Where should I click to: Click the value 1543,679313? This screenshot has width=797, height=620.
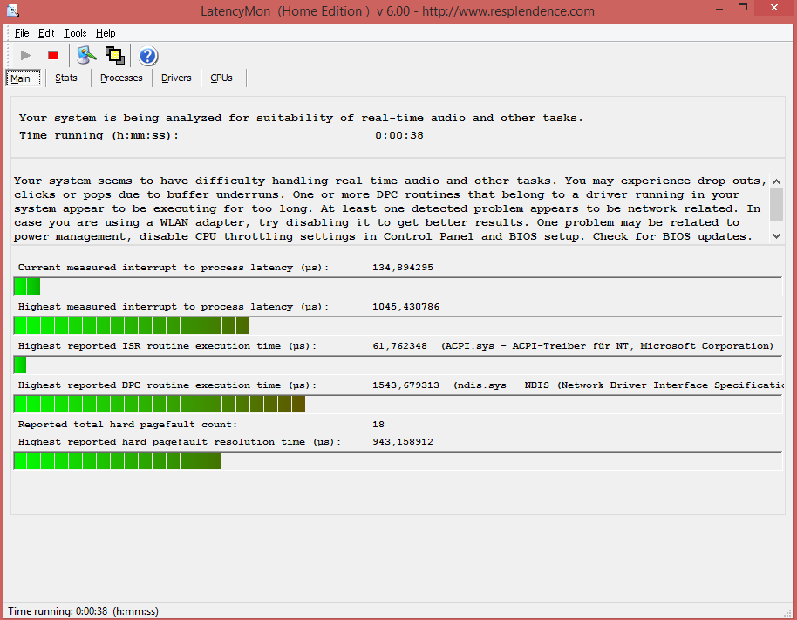pos(405,385)
